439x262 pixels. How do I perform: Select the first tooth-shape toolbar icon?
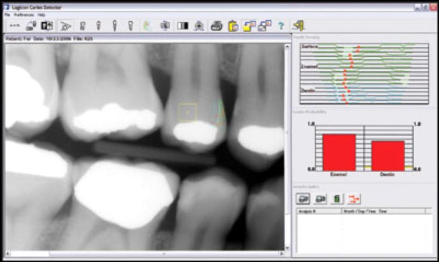click(82, 26)
